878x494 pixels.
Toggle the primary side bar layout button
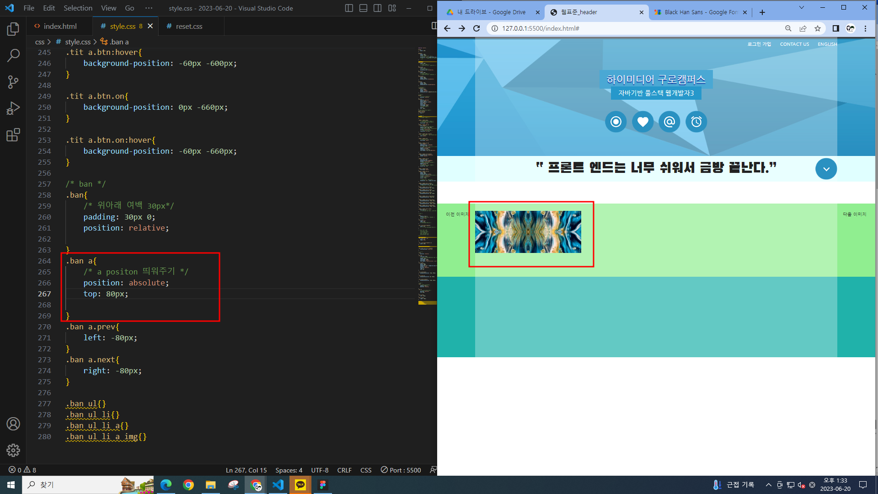pyautogui.click(x=349, y=8)
